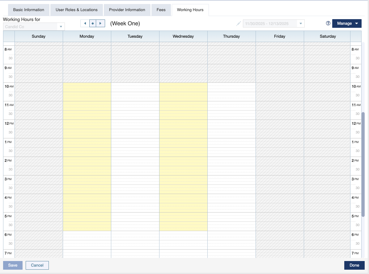This screenshot has height=274, width=369.
Task: Expand the Candid Co location dropdown
Action: pos(61,27)
